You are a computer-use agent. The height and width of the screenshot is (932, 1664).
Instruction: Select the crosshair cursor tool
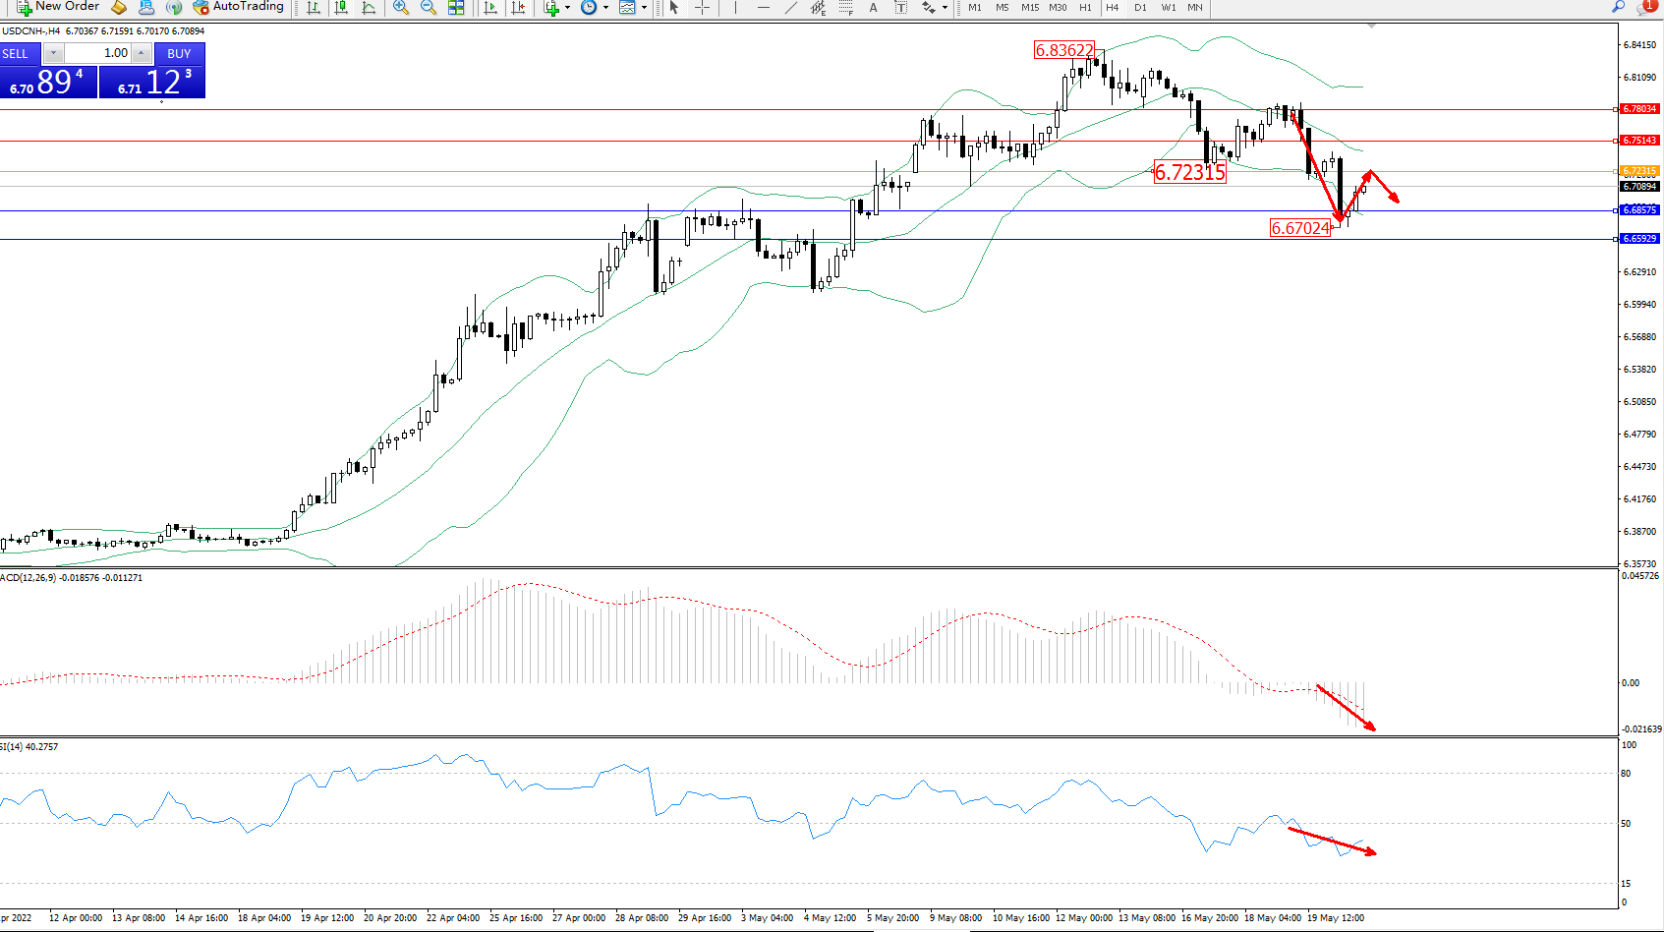(702, 7)
